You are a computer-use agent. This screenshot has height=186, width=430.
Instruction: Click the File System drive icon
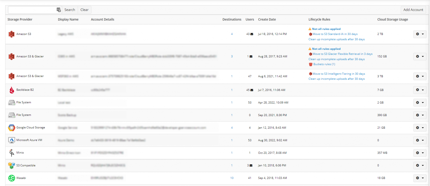click(x=11, y=102)
